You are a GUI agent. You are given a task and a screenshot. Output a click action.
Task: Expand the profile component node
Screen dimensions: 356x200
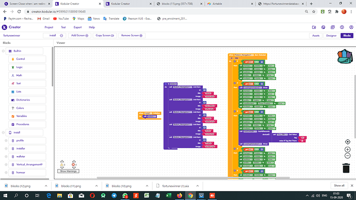6,141
